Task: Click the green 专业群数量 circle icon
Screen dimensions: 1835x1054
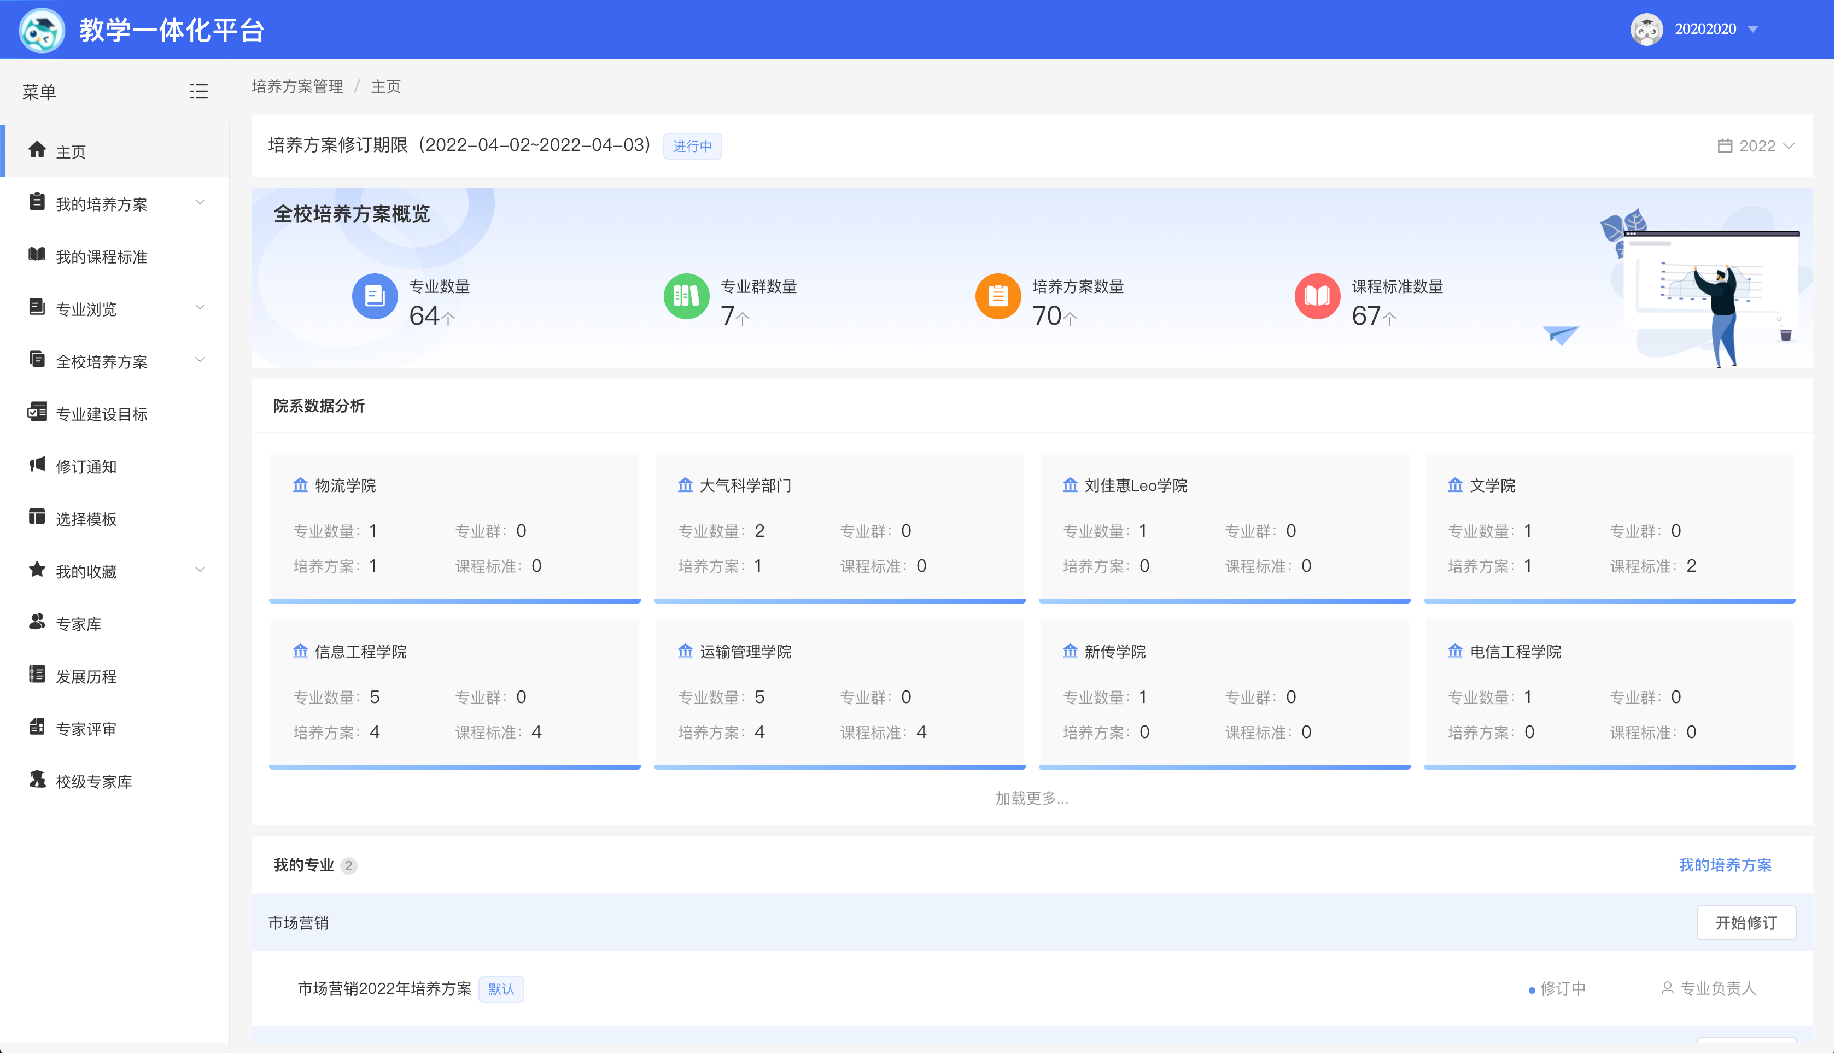Action: coord(686,296)
